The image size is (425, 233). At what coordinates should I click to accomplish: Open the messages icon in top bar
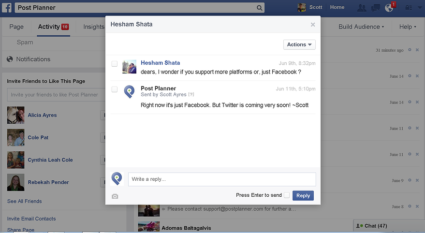tap(375, 8)
